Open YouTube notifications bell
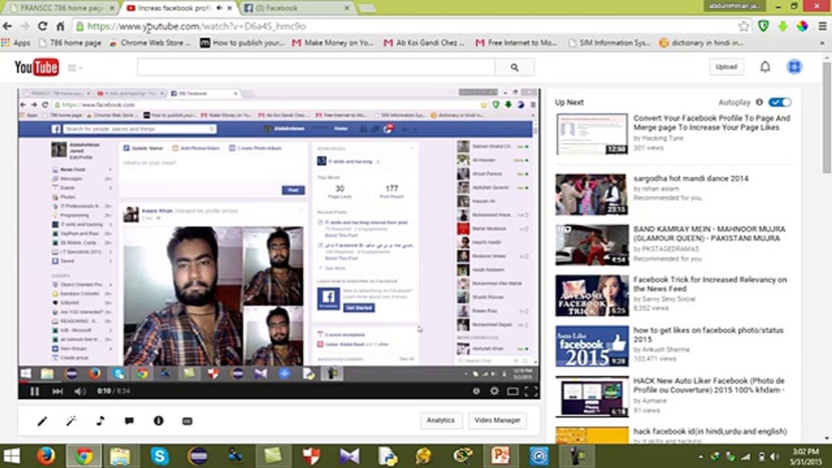Screen dimensions: 832x468 765,67
